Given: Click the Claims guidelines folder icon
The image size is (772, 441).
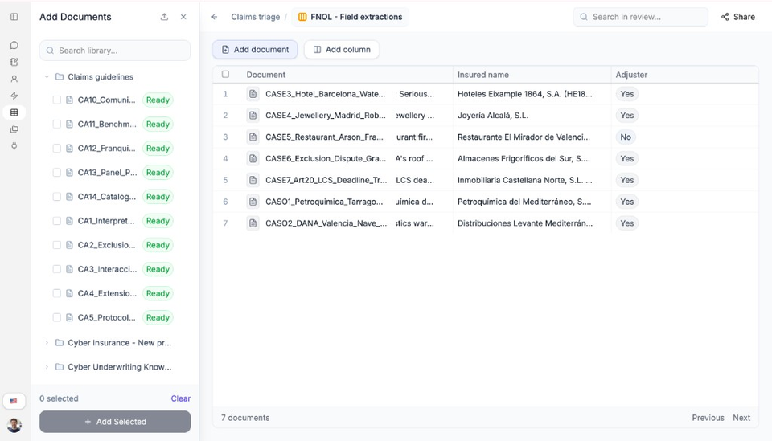Looking at the screenshot, I should (60, 76).
